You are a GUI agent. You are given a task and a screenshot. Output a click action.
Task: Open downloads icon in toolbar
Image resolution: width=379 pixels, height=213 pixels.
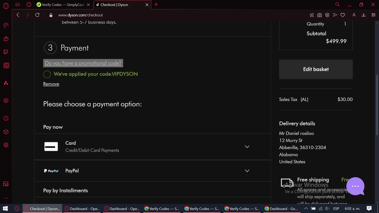(364, 15)
